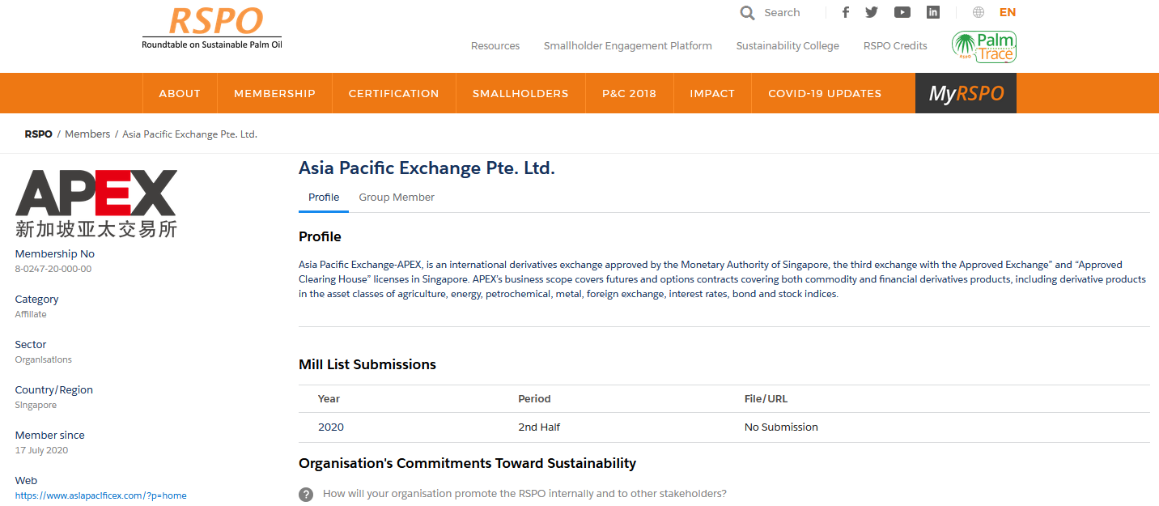Switch to Group Member tab
1159x506 pixels.
click(x=397, y=198)
